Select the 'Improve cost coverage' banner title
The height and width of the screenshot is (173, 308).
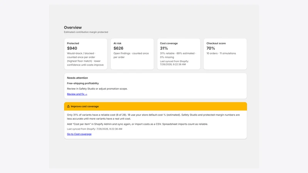click(85, 106)
